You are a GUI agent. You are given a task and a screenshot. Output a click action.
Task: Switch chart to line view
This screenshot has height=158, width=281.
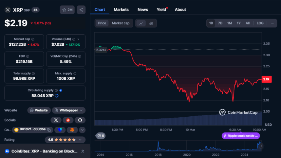tap(141, 23)
